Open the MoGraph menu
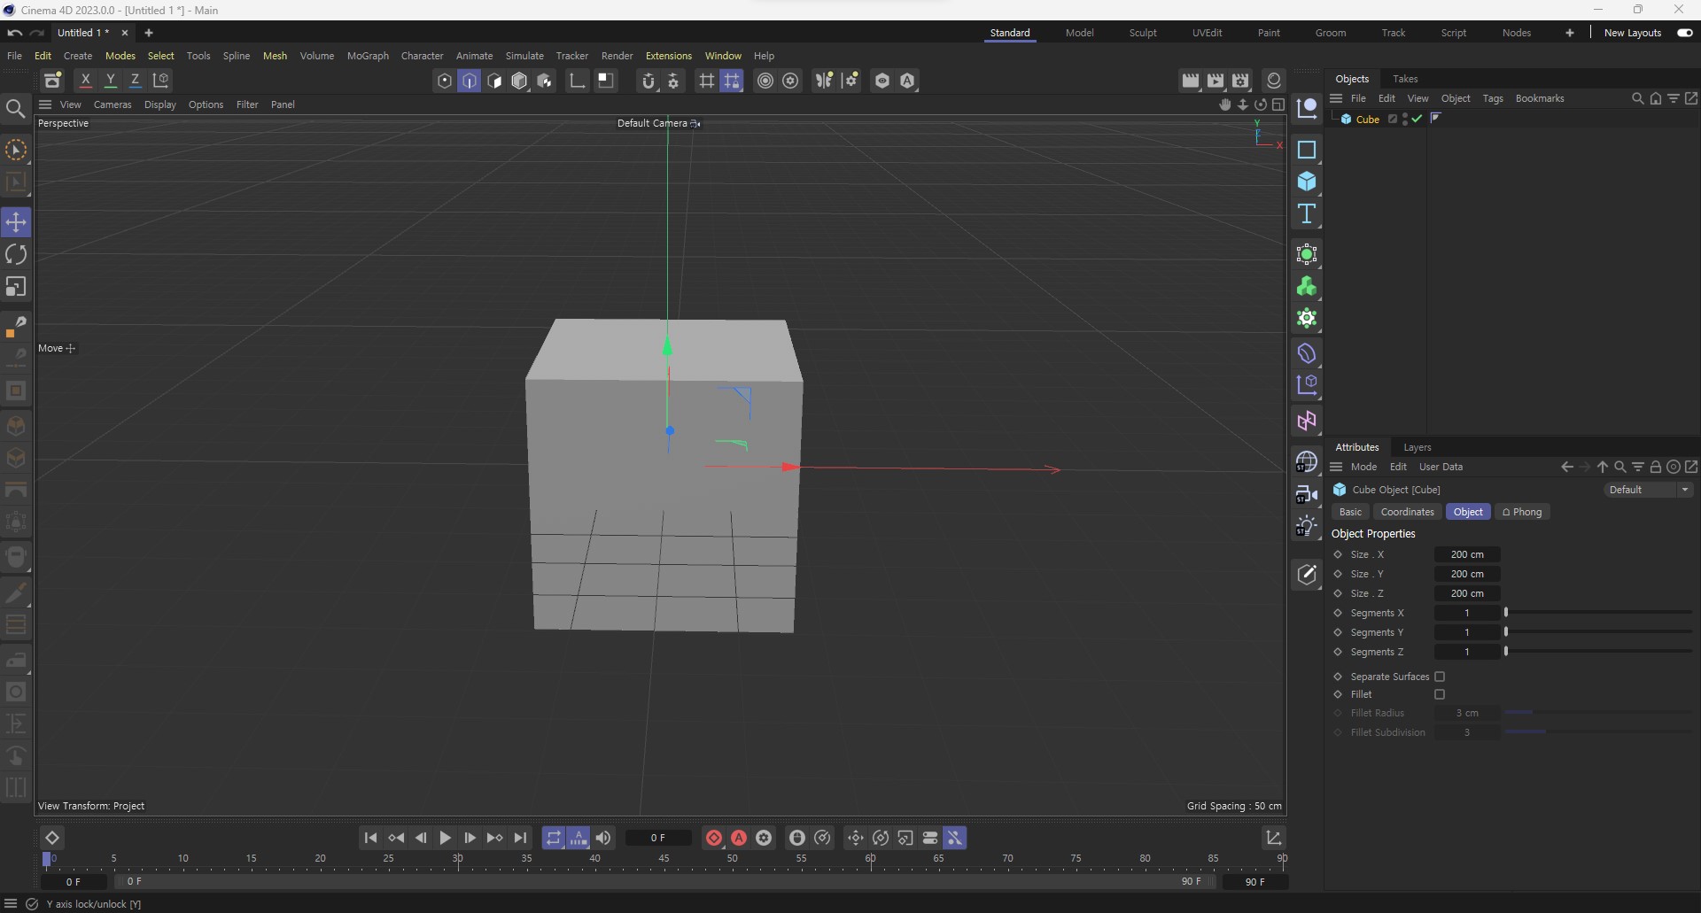The image size is (1701, 913). click(x=367, y=55)
